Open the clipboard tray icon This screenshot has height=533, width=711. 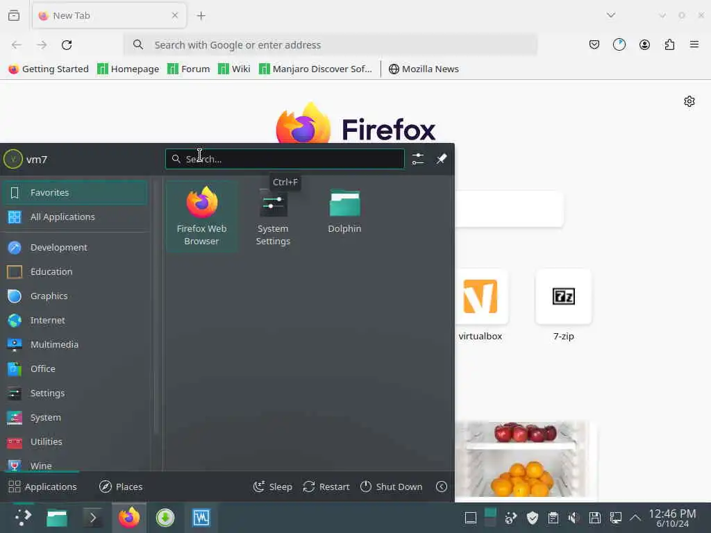[553, 518]
